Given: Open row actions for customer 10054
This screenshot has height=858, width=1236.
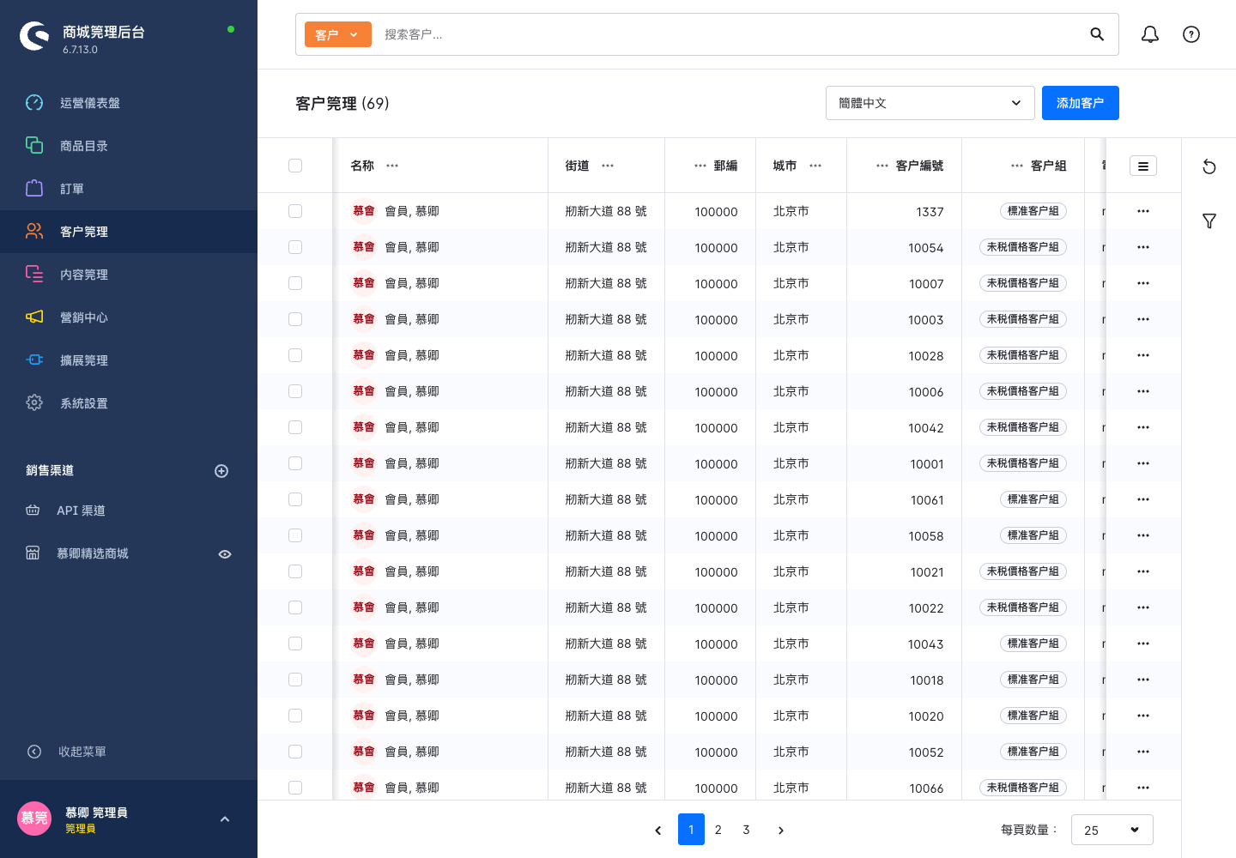Looking at the screenshot, I should pos(1143,247).
